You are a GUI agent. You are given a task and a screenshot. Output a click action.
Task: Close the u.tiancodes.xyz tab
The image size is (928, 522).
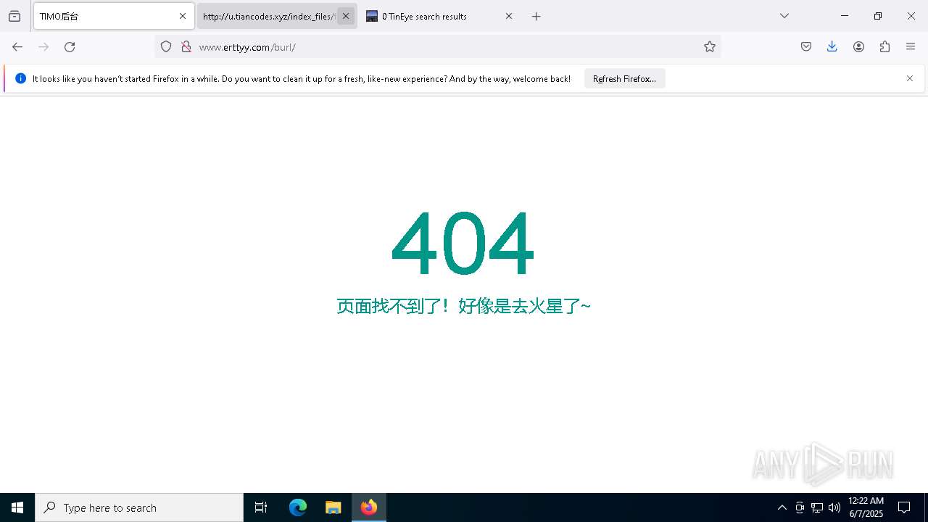click(x=346, y=16)
